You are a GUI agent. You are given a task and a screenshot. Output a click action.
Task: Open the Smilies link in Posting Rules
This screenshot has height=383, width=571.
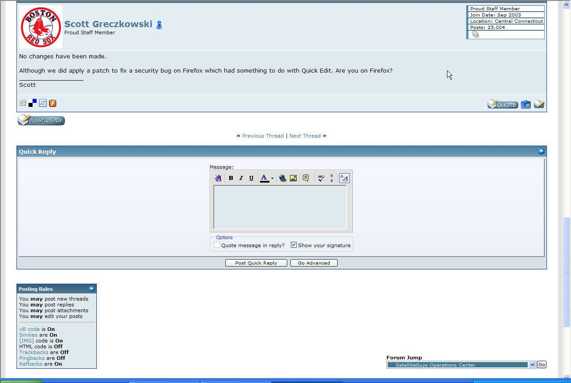(28, 335)
